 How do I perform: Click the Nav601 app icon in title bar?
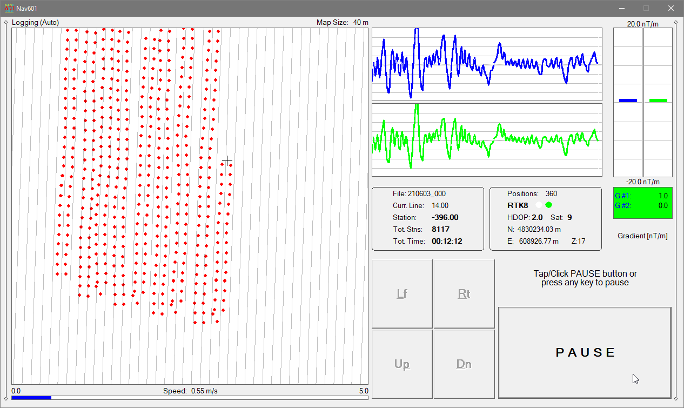point(9,8)
